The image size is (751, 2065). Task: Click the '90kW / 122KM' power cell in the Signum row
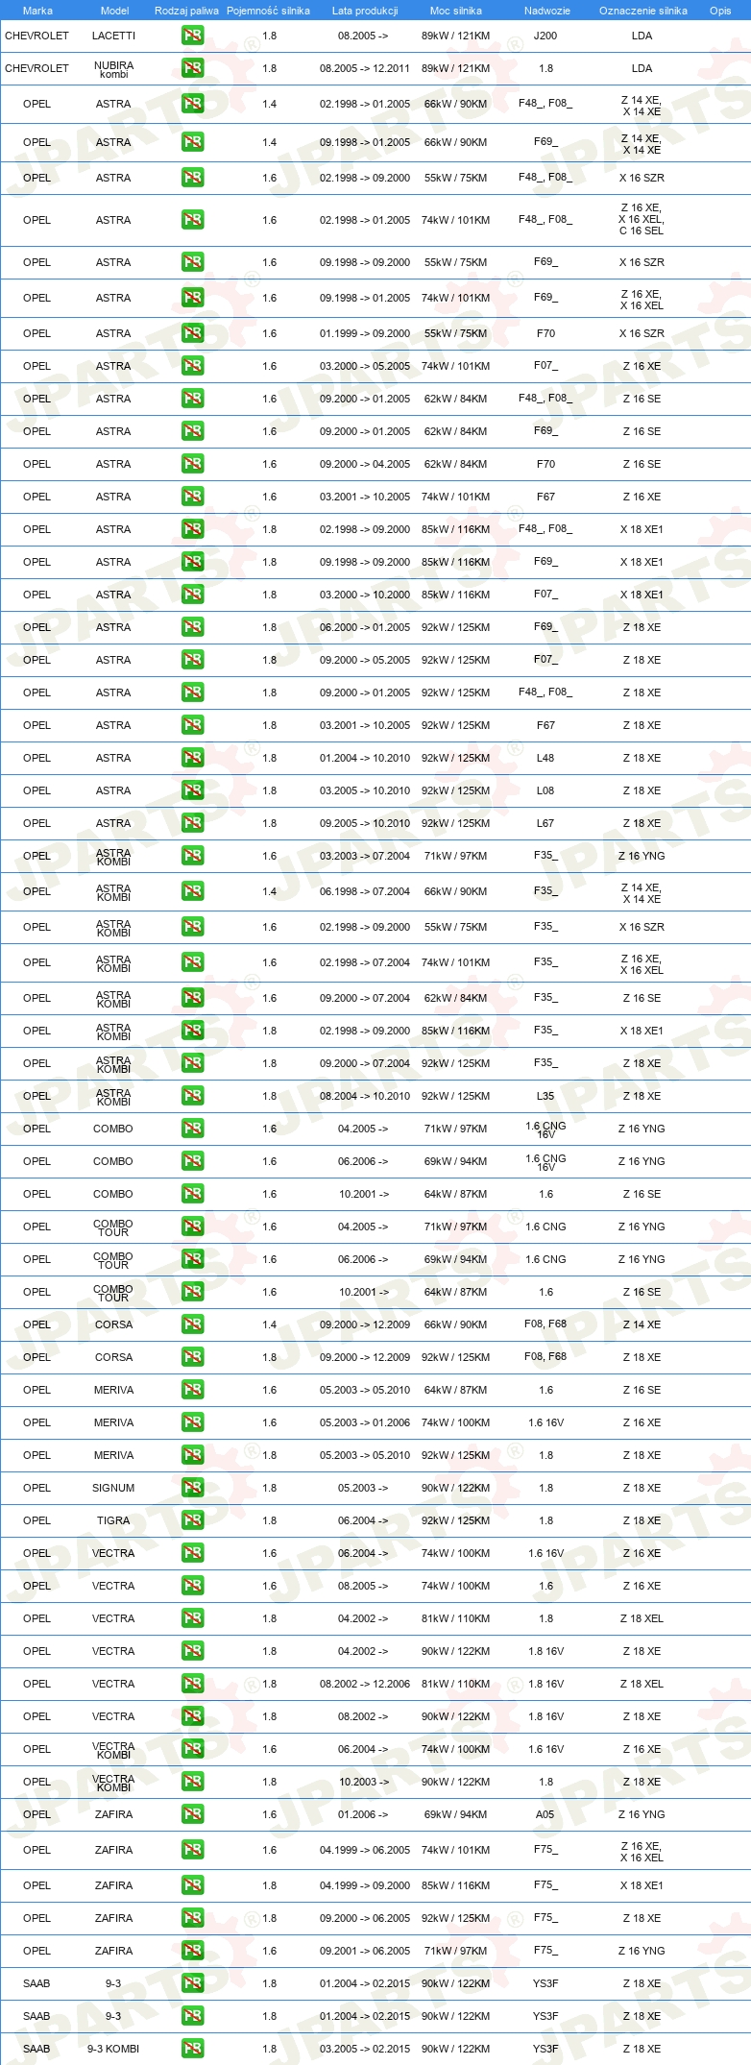(455, 1488)
